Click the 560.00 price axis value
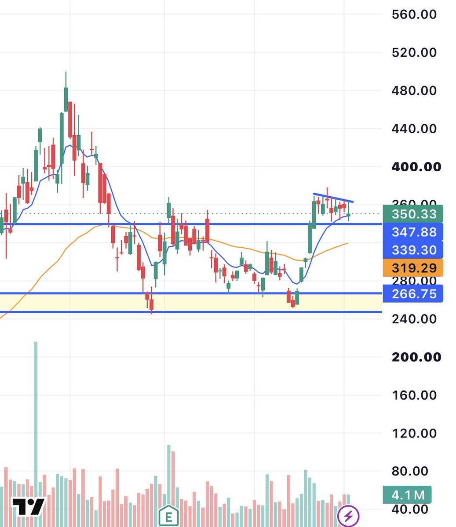This screenshot has height=527, width=456. [x=414, y=14]
